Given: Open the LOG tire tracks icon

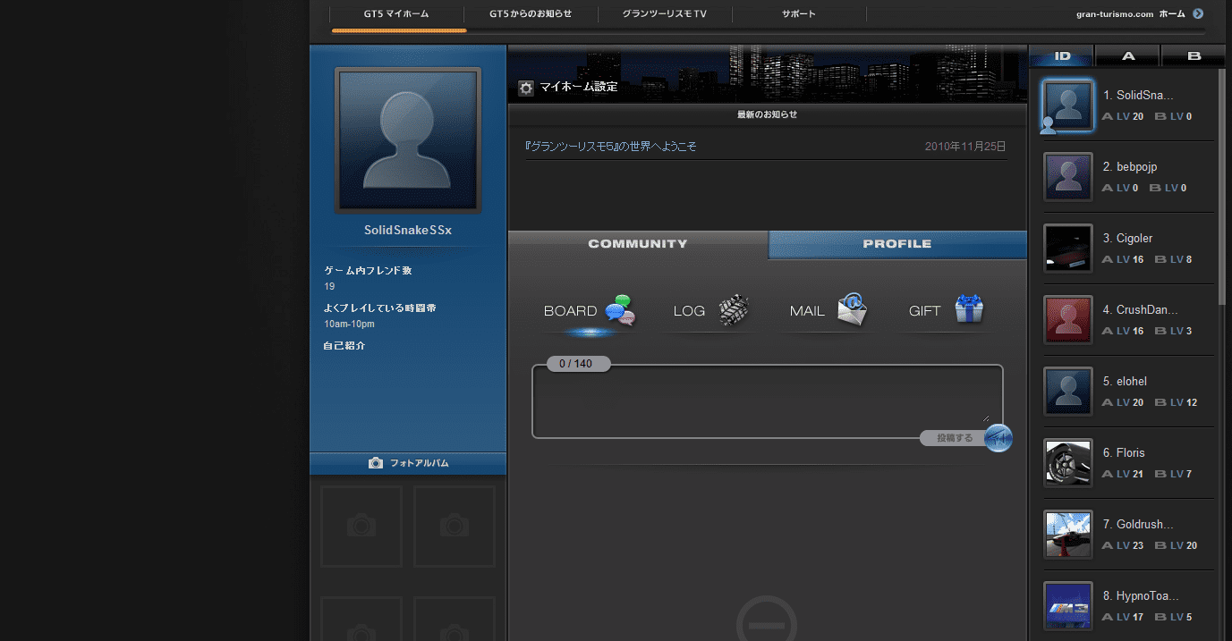Looking at the screenshot, I should pyautogui.click(x=734, y=309).
